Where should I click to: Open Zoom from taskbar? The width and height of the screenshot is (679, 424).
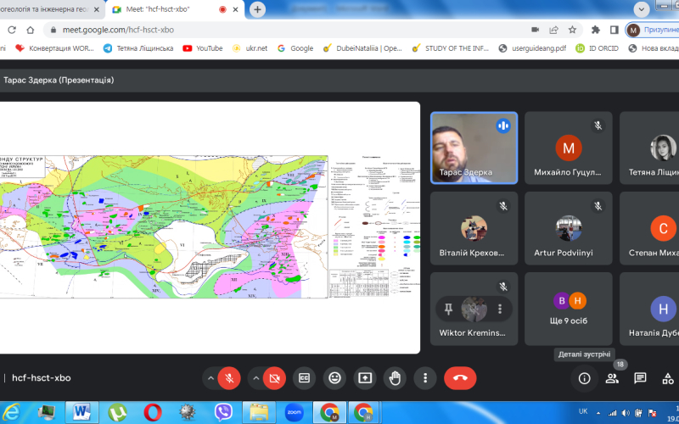coord(294,413)
